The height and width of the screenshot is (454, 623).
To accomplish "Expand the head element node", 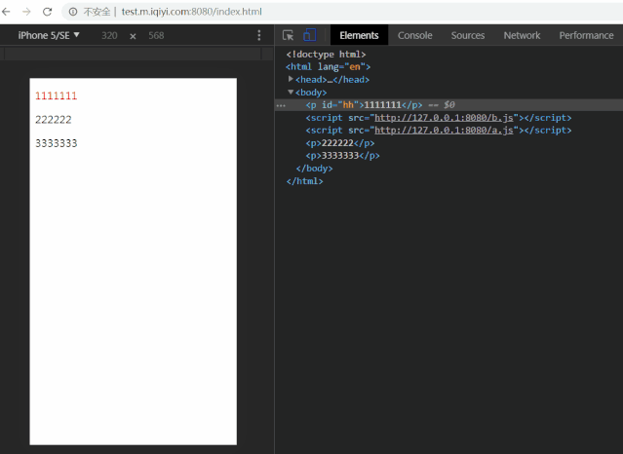I will pos(291,79).
